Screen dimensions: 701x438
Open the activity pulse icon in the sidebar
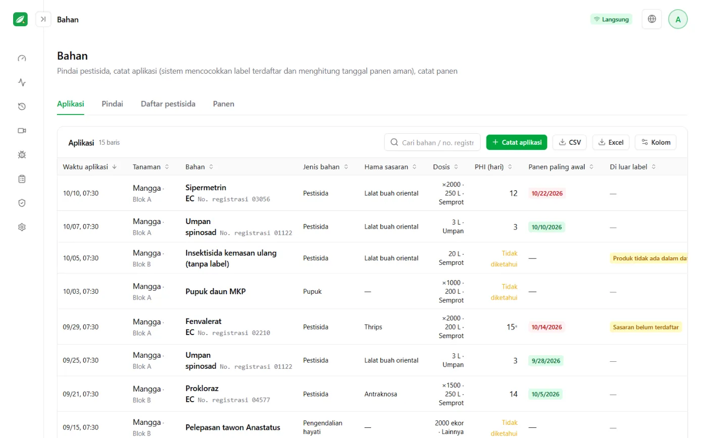22,82
